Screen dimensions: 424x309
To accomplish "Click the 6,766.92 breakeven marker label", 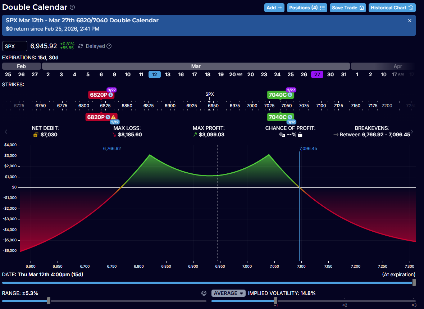I will [x=112, y=149].
